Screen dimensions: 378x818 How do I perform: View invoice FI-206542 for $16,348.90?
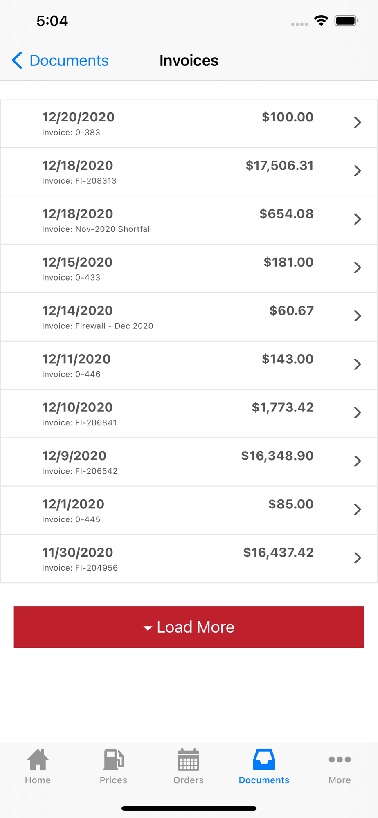click(x=189, y=462)
